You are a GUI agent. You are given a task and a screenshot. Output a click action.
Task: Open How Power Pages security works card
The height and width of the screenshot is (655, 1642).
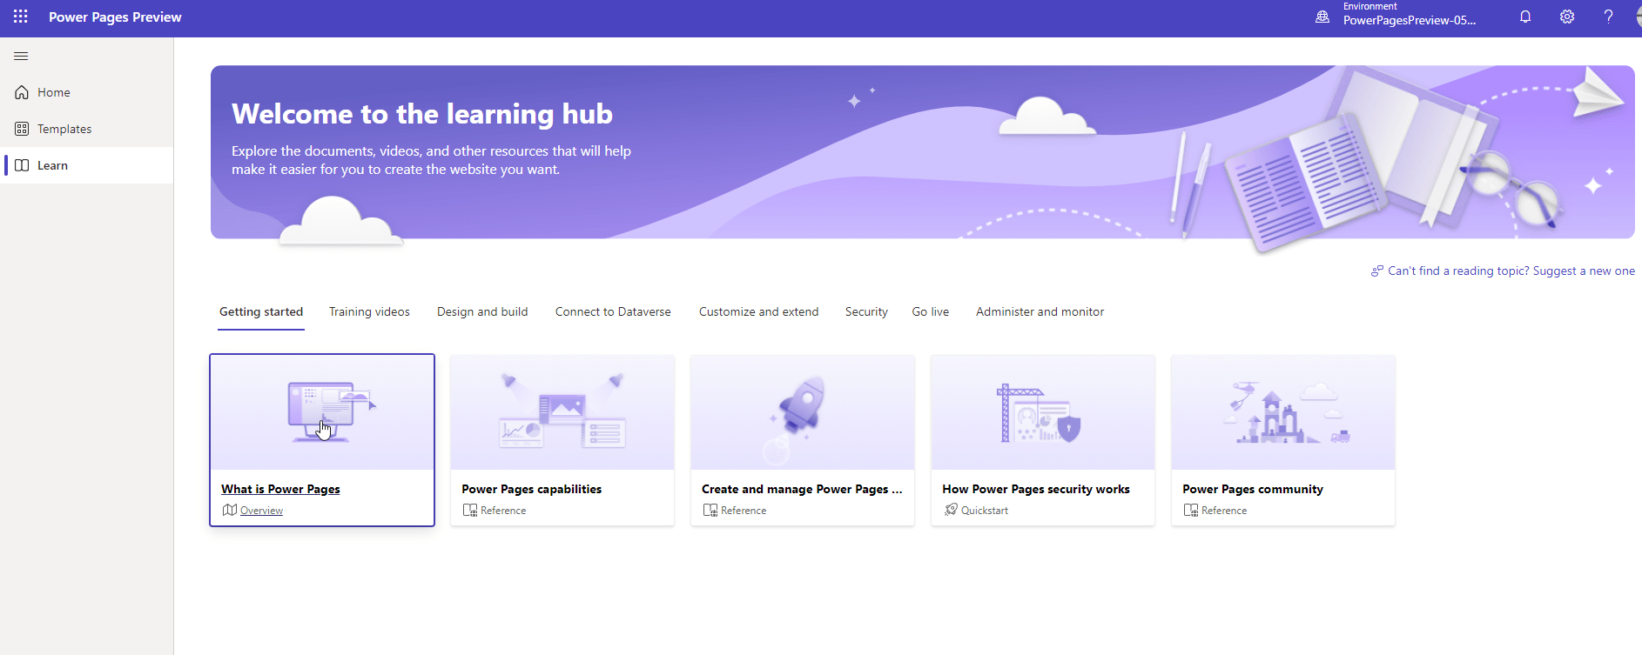pyautogui.click(x=1043, y=440)
